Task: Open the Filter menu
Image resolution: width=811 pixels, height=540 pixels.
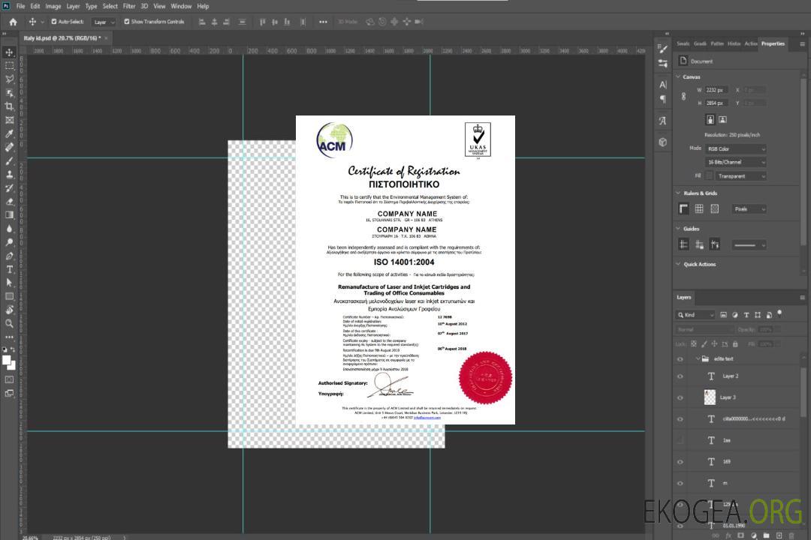Action: (x=129, y=6)
